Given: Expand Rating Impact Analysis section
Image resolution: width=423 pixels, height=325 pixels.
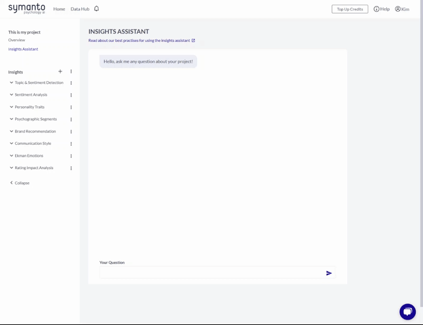Looking at the screenshot, I should (x=11, y=168).
